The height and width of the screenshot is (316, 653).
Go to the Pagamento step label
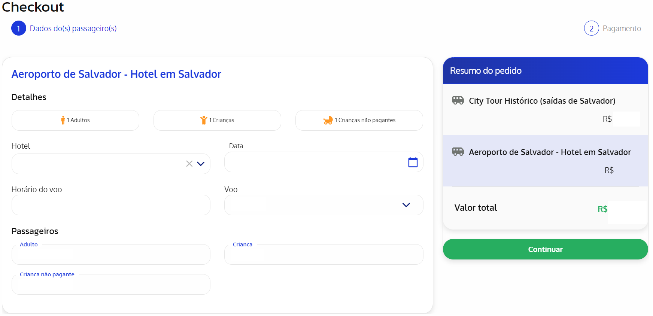(622, 28)
